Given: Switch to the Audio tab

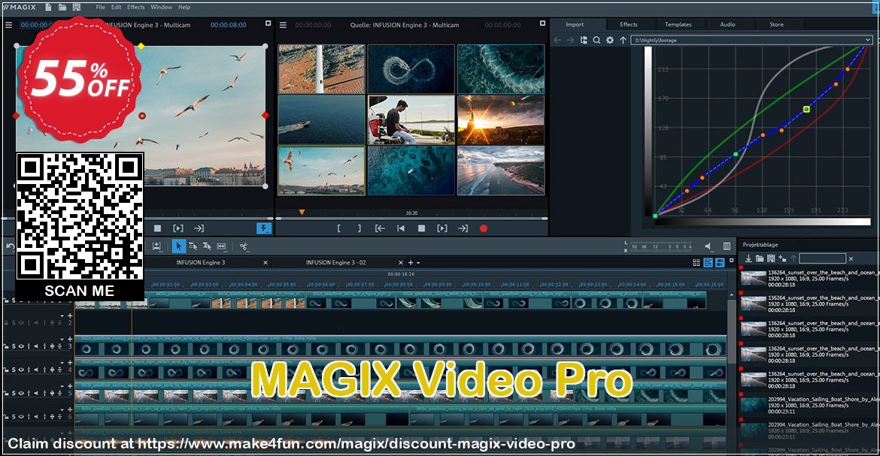Looking at the screenshot, I should 727,25.
